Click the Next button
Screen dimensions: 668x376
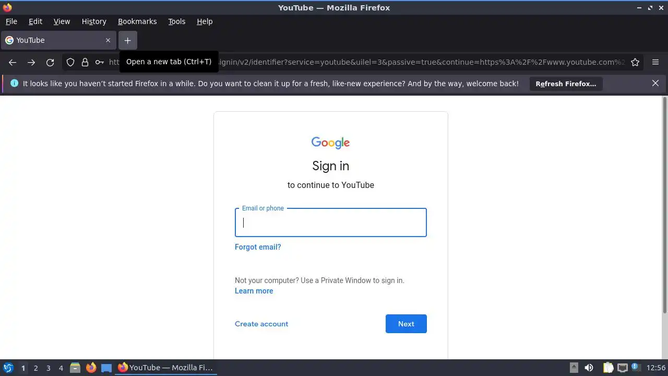(406, 324)
